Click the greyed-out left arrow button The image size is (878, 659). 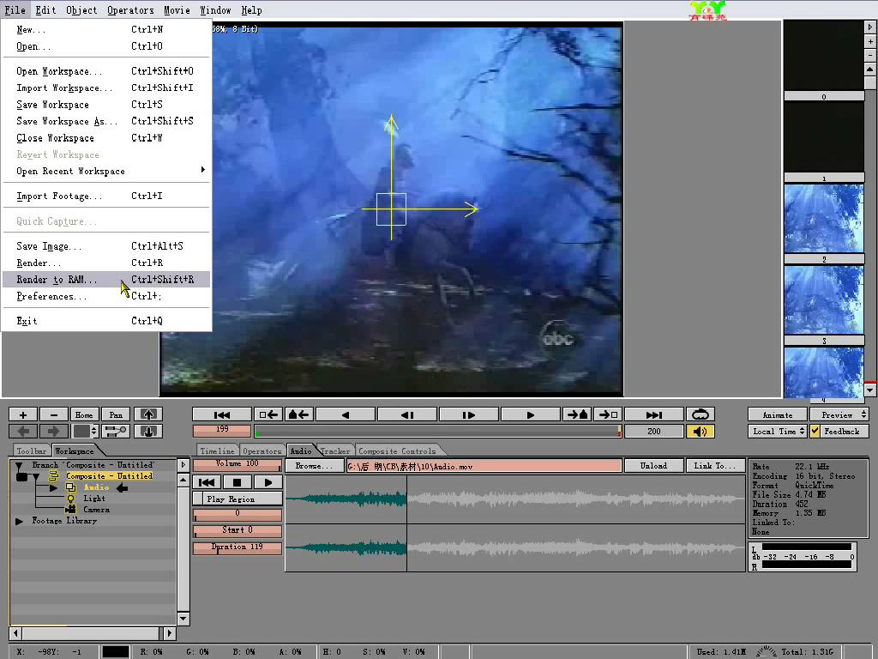point(23,431)
